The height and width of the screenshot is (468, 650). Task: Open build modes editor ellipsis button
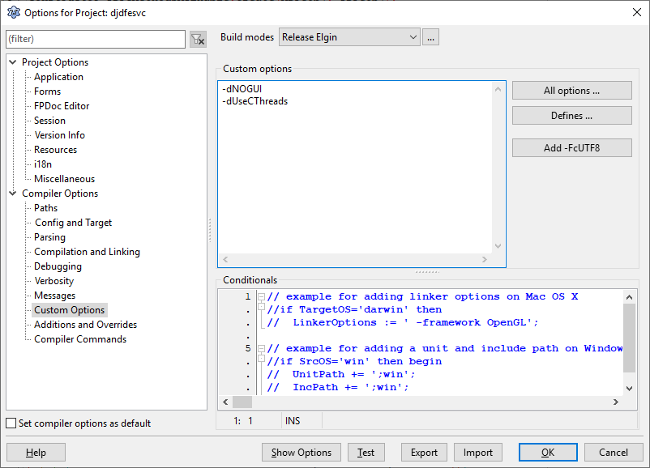(x=430, y=37)
